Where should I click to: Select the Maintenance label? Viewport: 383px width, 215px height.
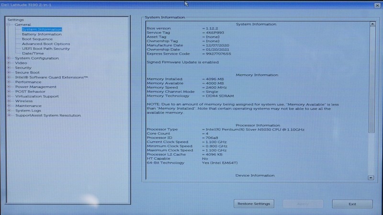28,106
